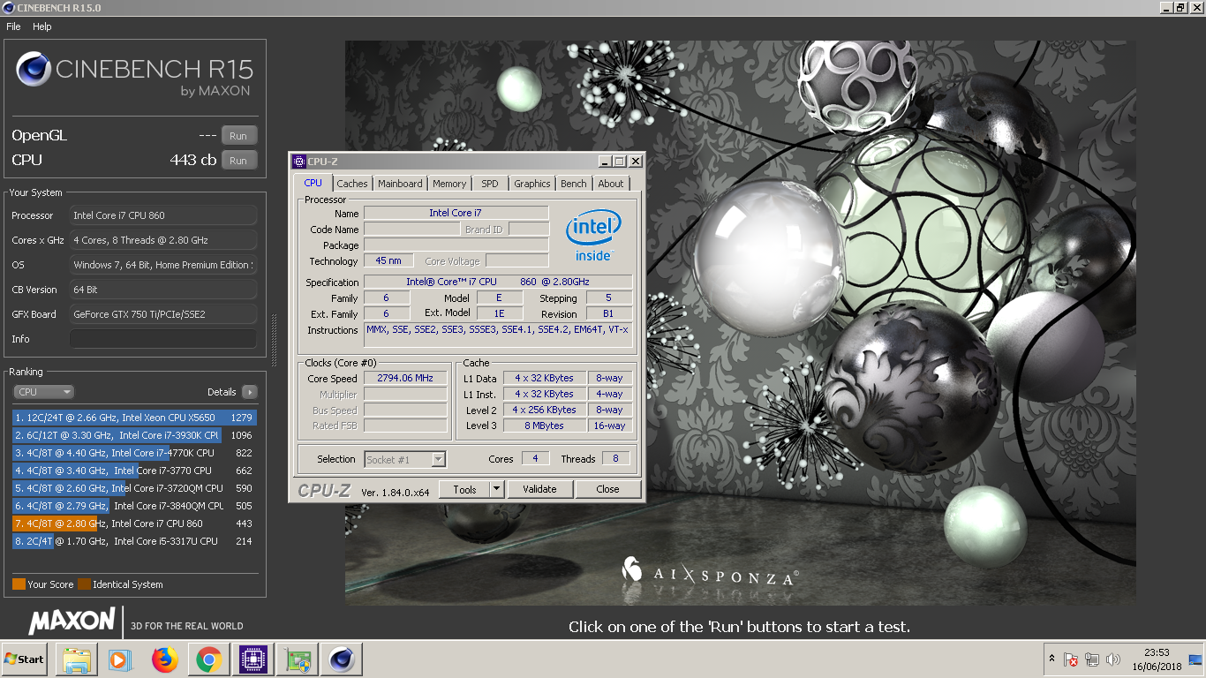Click the Show Desktop icon by clock

pyautogui.click(x=1195, y=659)
